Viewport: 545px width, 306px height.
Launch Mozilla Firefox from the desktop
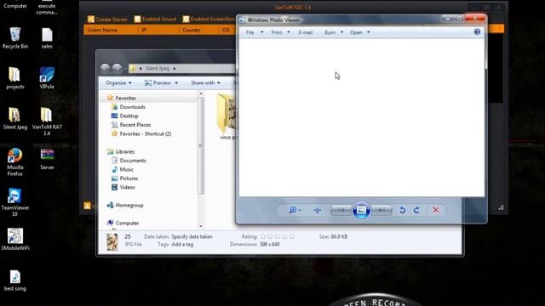15,161
